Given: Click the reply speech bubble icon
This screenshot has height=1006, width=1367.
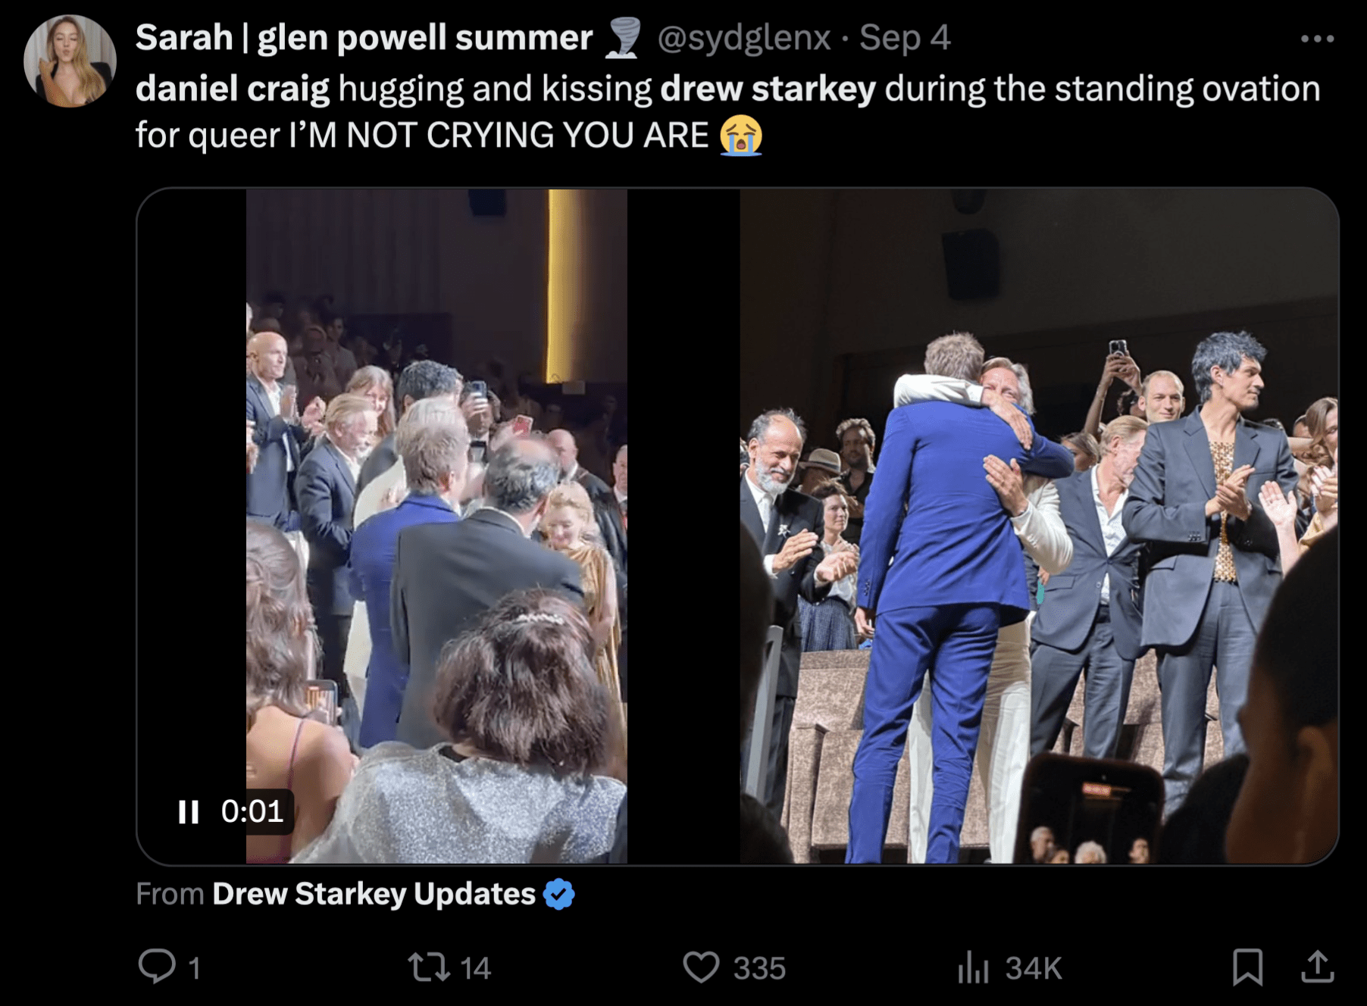Looking at the screenshot, I should tap(157, 967).
